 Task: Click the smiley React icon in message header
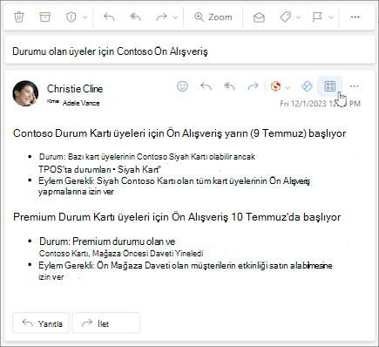tap(182, 86)
